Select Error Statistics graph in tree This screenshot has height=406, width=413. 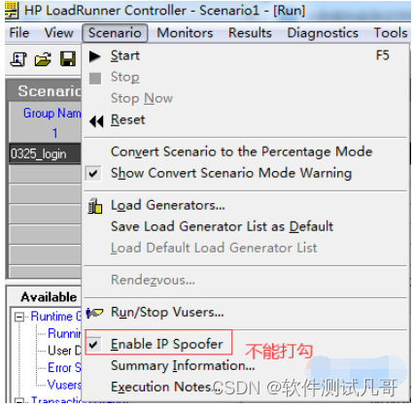click(64, 368)
